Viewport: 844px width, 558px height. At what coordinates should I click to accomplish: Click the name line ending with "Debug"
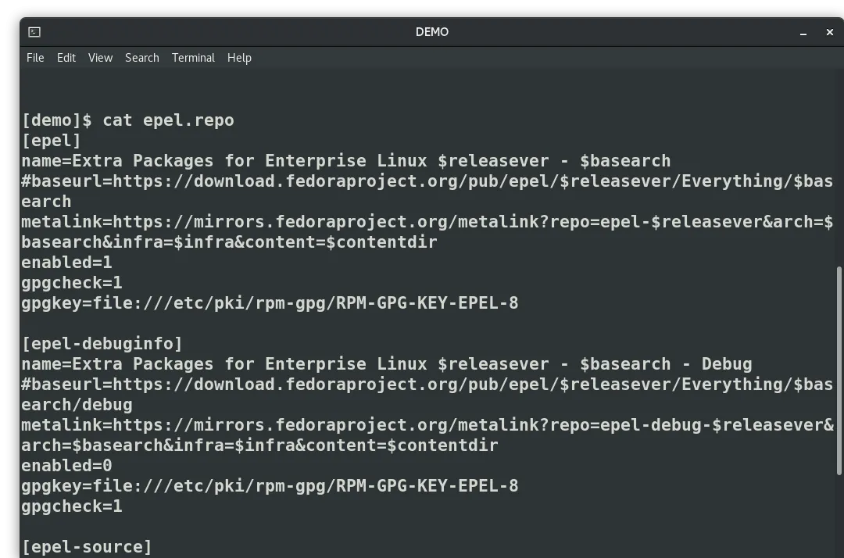pyautogui.click(x=386, y=364)
